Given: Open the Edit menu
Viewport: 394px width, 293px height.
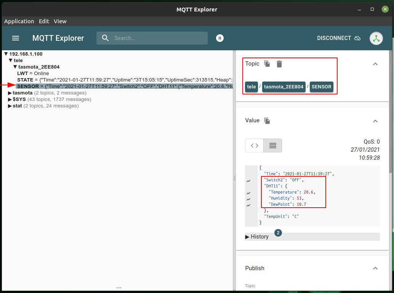Looking at the screenshot, I should point(44,21).
